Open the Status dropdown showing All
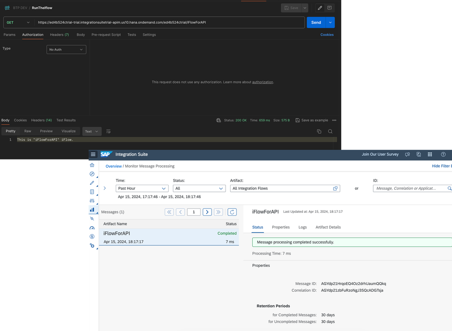The height and width of the screenshot is (331, 452). point(198,188)
